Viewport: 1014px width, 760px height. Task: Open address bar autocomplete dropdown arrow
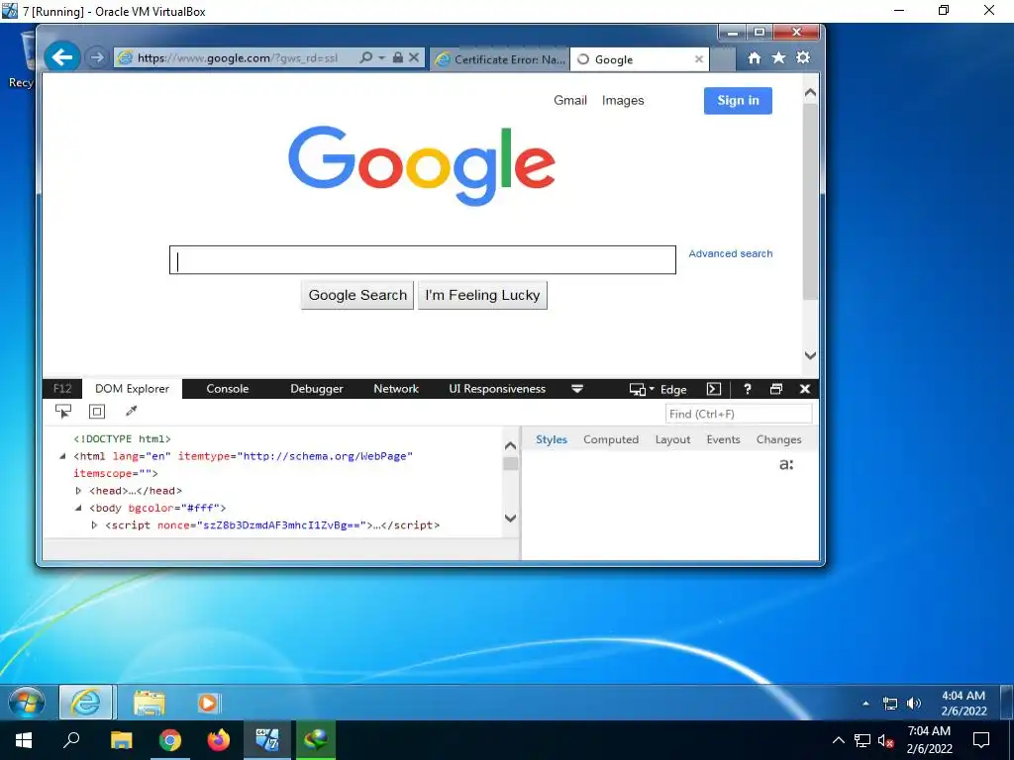[381, 57]
